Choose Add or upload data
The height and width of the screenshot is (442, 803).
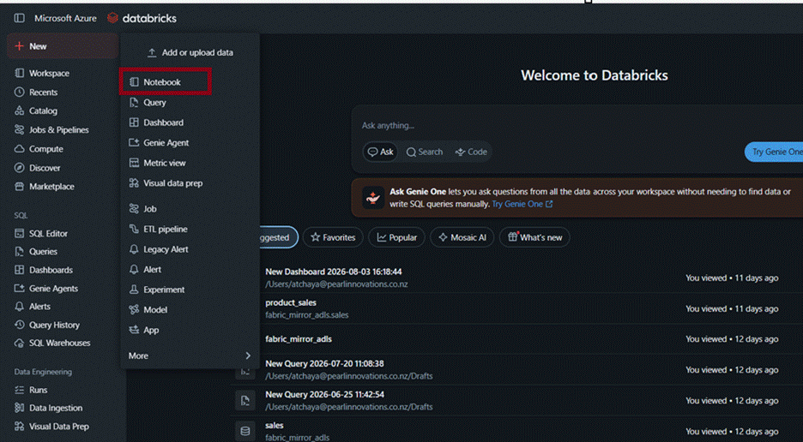pyautogui.click(x=190, y=53)
